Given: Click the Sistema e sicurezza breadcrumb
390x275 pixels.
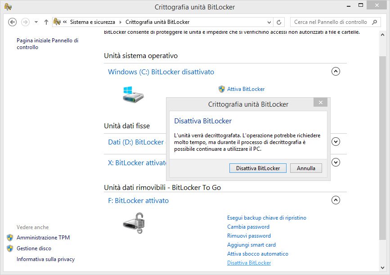Looking at the screenshot, I should tap(93, 22).
